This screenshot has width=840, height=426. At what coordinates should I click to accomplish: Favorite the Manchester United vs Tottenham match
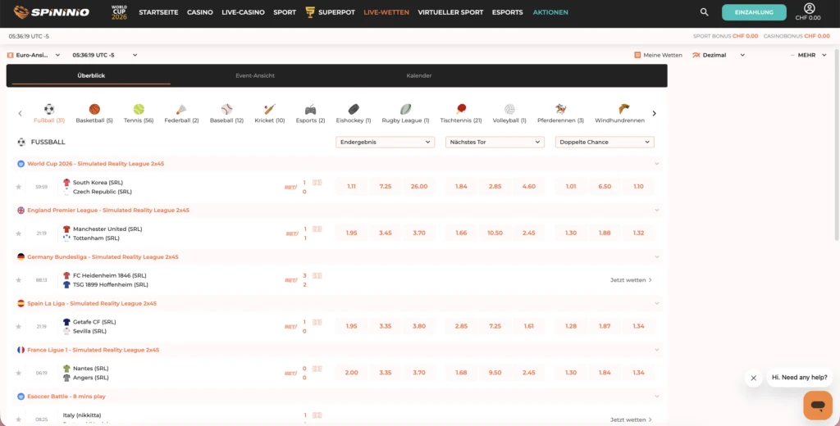[x=19, y=233]
